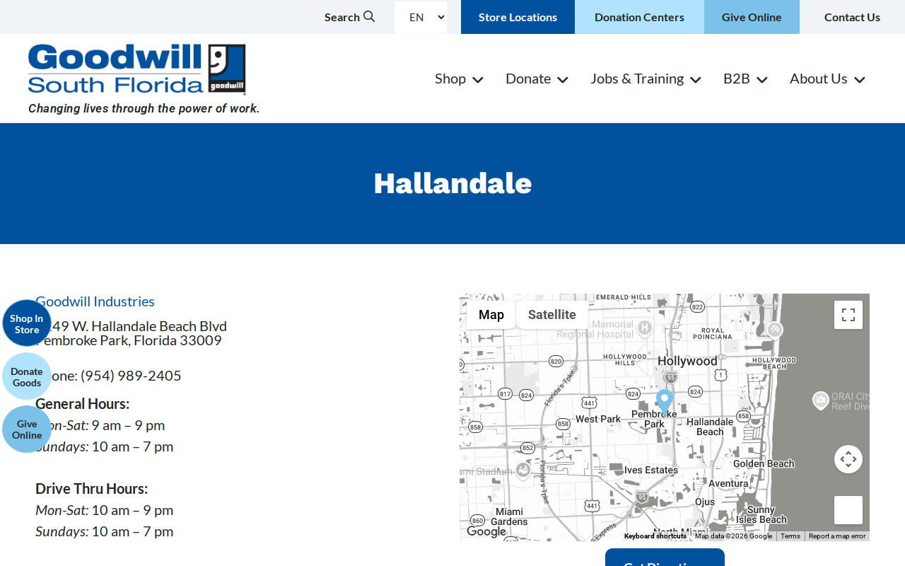905x566 pixels.
Task: Click the white square map control
Action: pyautogui.click(x=848, y=510)
